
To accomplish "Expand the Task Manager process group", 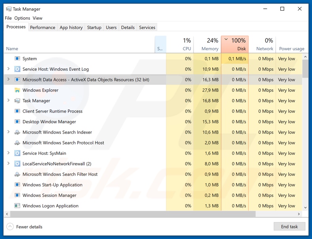I will pos(8,100).
